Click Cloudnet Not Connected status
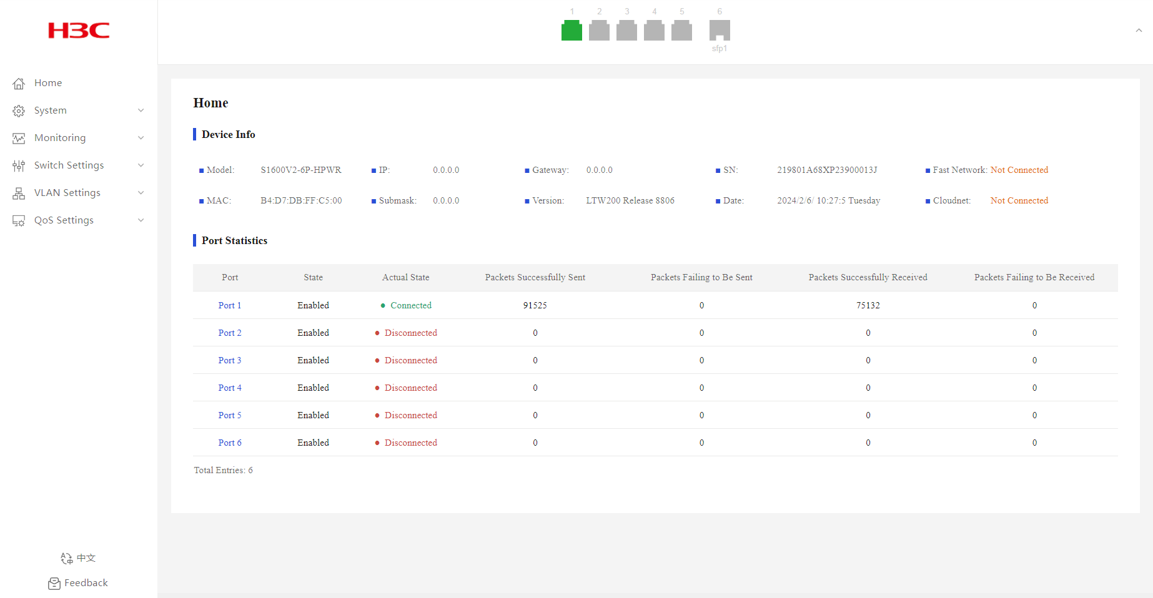 [x=1019, y=200]
